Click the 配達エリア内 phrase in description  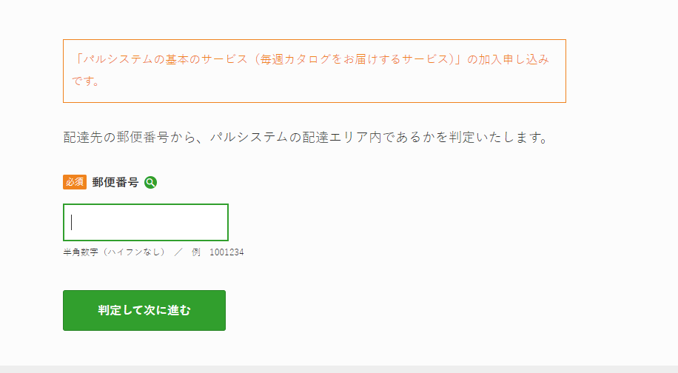342,138
